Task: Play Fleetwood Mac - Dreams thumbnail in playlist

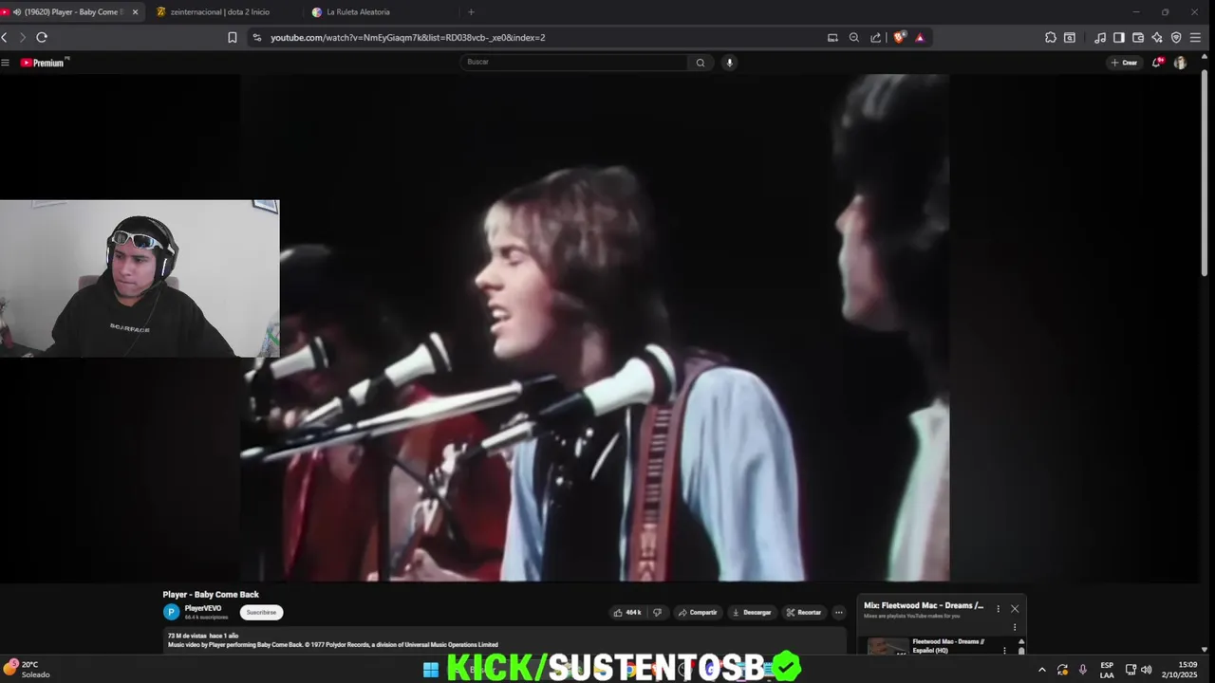Action: click(x=888, y=646)
